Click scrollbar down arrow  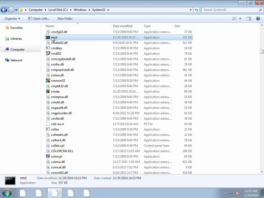(x=262, y=172)
